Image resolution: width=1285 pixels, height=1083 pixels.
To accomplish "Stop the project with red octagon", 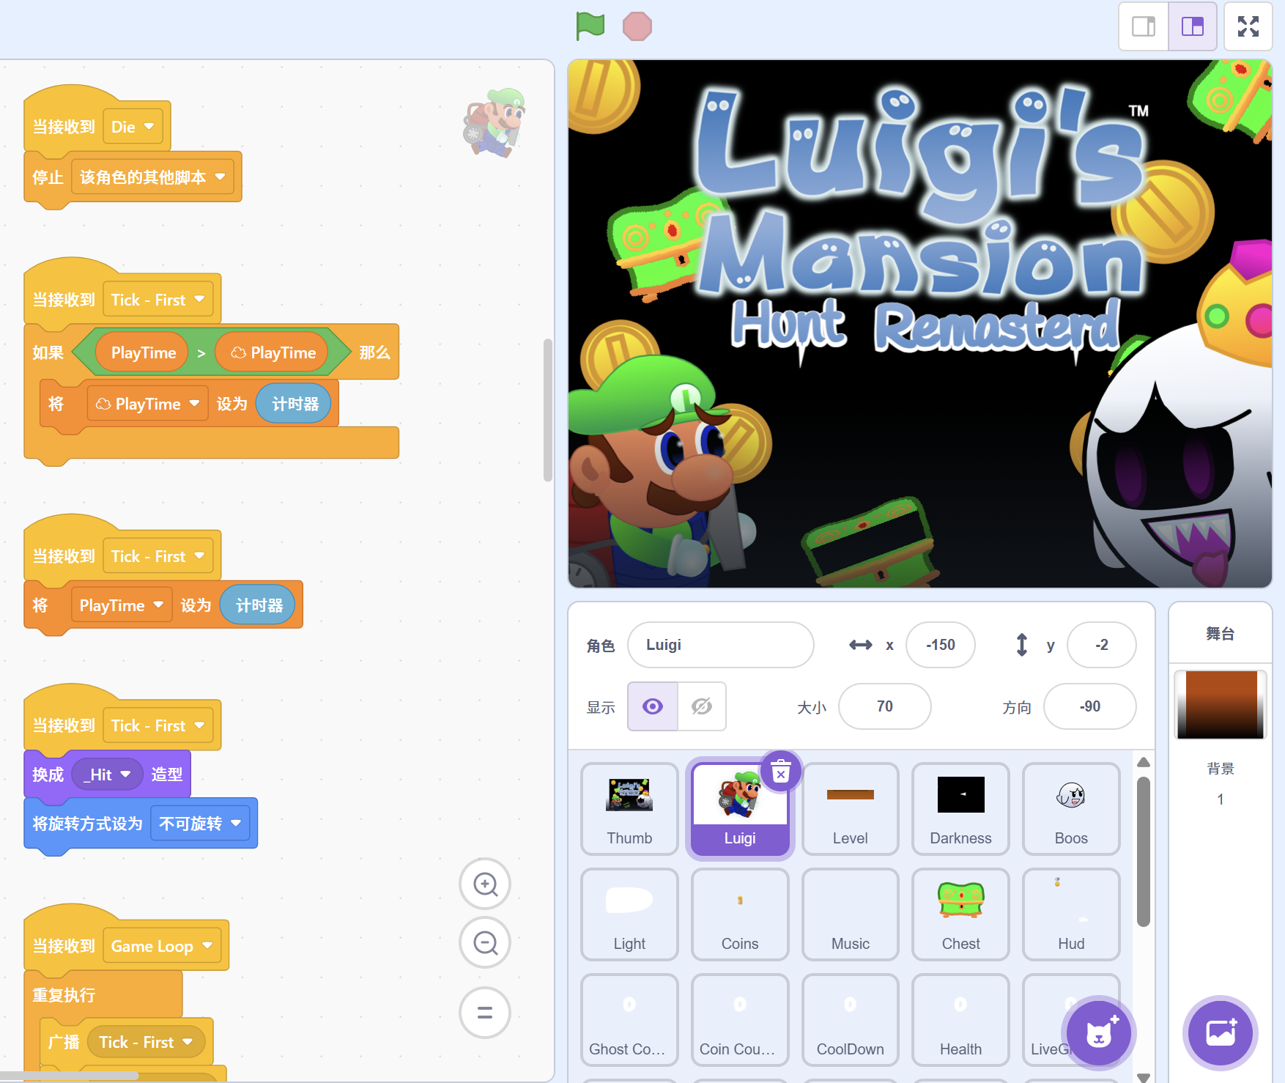I will tap(637, 26).
